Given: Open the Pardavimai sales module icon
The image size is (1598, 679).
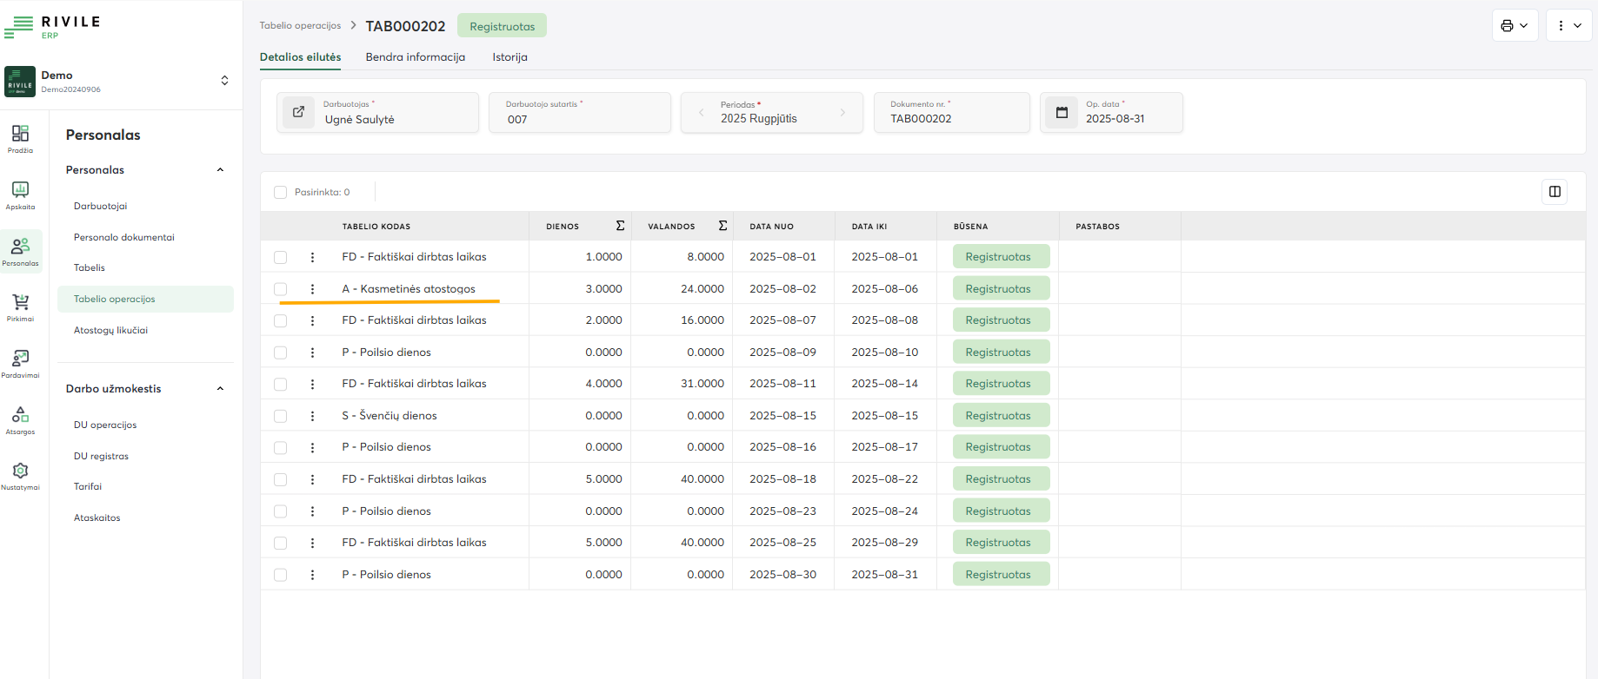Looking at the screenshot, I should [20, 361].
